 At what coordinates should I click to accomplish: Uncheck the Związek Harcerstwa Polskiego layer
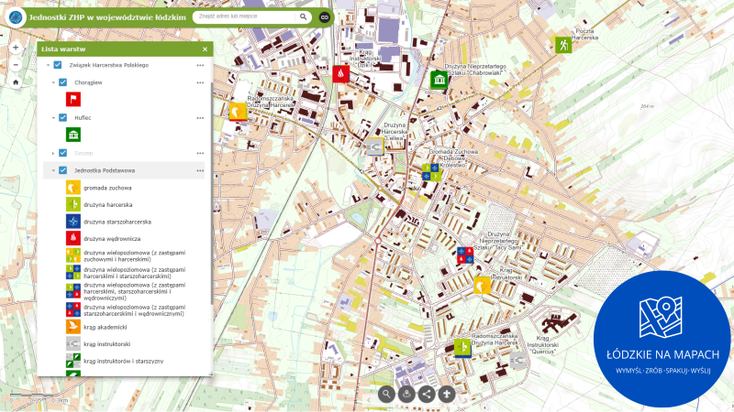(58, 65)
